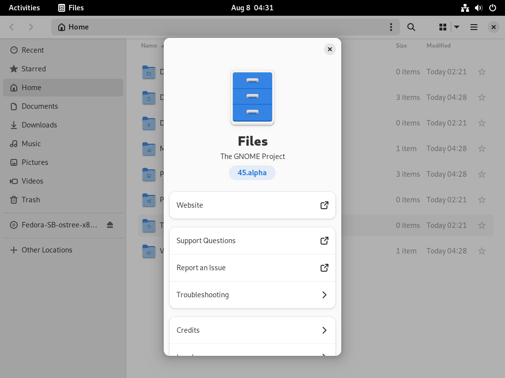Sort by the Size column header
The width and height of the screenshot is (505, 378).
(401, 46)
